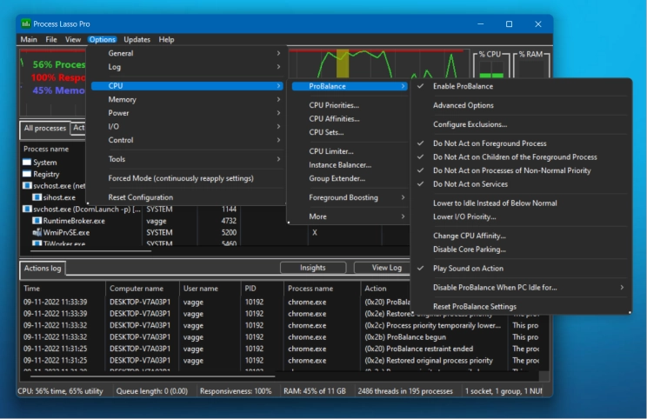Viewport: 647px width, 419px height.
Task: Expand Disable ProBalance When PC Idle for
Action: coord(521,288)
